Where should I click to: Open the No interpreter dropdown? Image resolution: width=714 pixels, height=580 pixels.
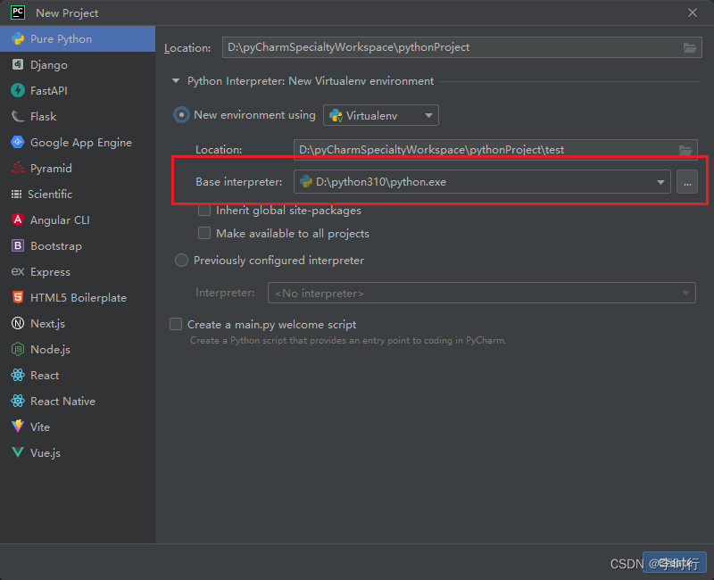tap(482, 293)
